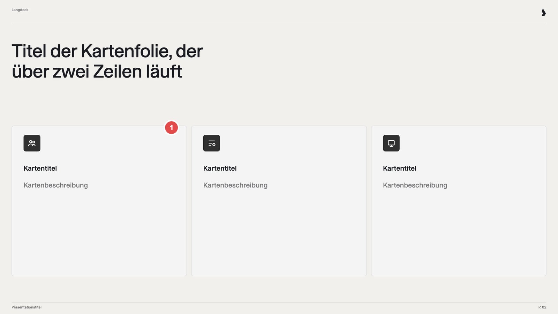Select the slide title 'Titel der Kartenfolie'
Image resolution: width=558 pixels, height=314 pixels.
pyautogui.click(x=107, y=61)
